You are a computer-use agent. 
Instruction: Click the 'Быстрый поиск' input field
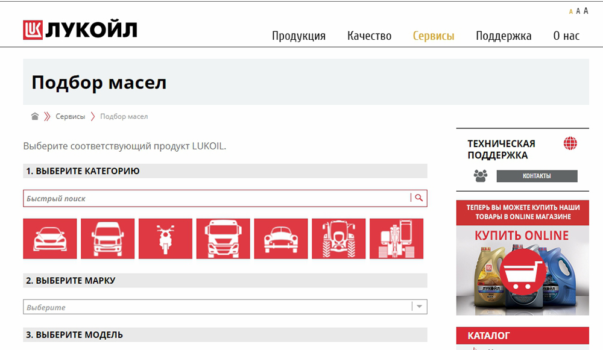pos(217,198)
